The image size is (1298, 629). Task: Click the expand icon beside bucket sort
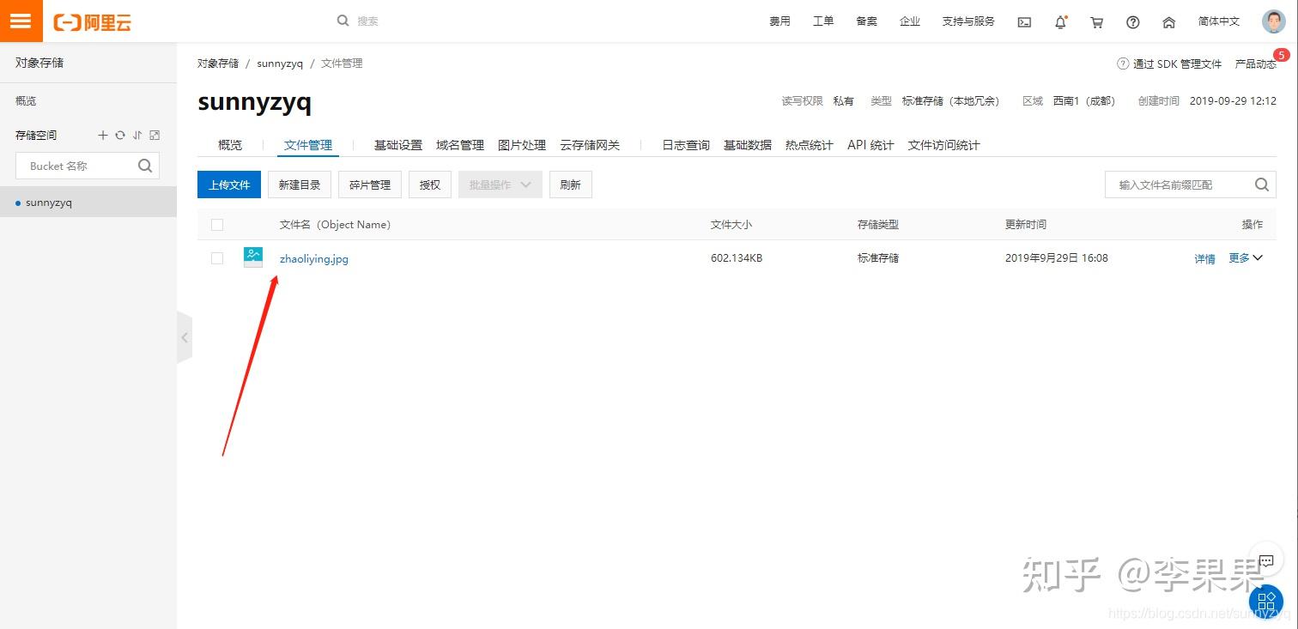155,136
